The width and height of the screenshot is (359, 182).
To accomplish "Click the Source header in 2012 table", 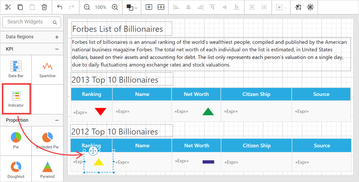I will 322,145.
